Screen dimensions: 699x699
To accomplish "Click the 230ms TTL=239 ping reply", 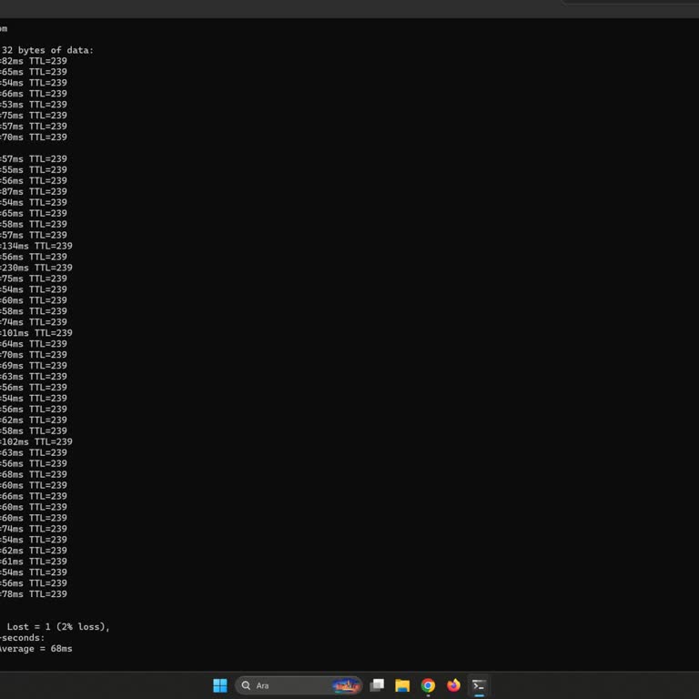I will coord(36,268).
